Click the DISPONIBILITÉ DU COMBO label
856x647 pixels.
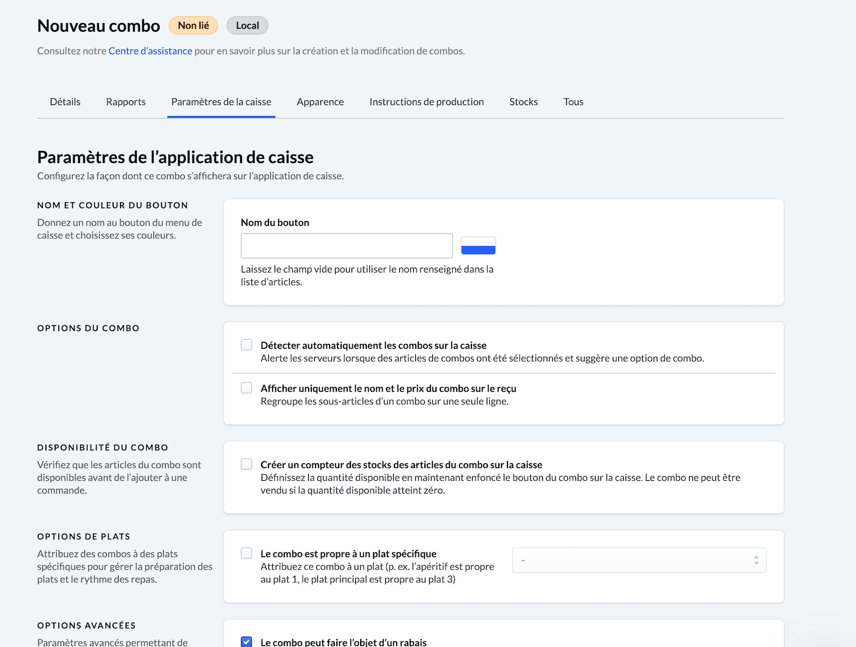[103, 447]
